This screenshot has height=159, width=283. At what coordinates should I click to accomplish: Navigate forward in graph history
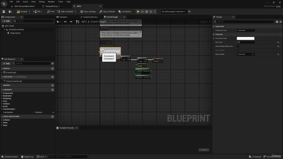coord(71,22)
